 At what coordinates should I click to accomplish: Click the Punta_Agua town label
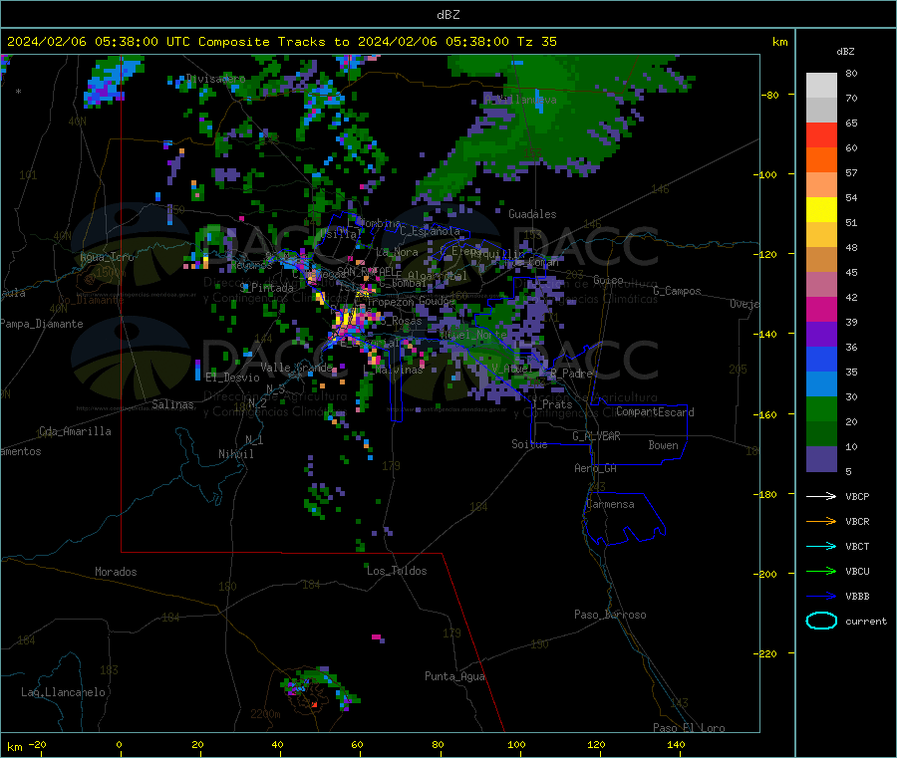(454, 676)
